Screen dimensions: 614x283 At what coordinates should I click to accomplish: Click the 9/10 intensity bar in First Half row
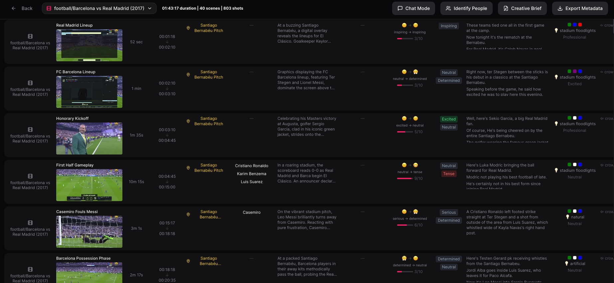(x=405, y=178)
